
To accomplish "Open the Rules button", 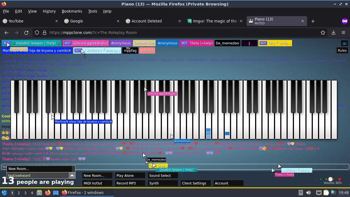I will tap(342, 51).
